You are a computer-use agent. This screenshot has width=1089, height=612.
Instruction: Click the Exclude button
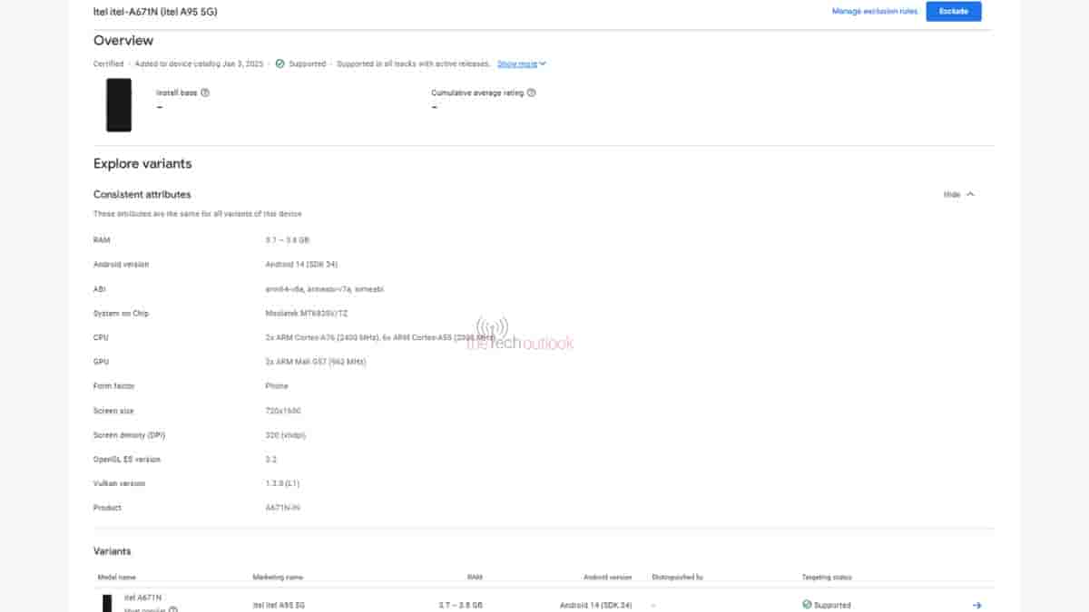tap(953, 11)
